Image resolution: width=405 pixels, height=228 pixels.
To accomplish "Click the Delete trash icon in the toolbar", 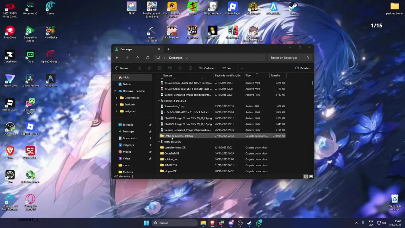I will (190, 68).
